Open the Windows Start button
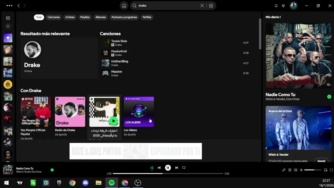Screen dimensions: 334x188 click(7, 183)
